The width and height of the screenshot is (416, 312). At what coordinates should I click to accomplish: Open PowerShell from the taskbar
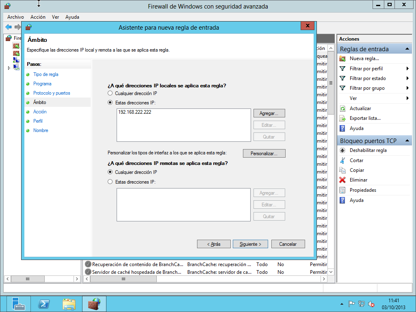(44, 304)
